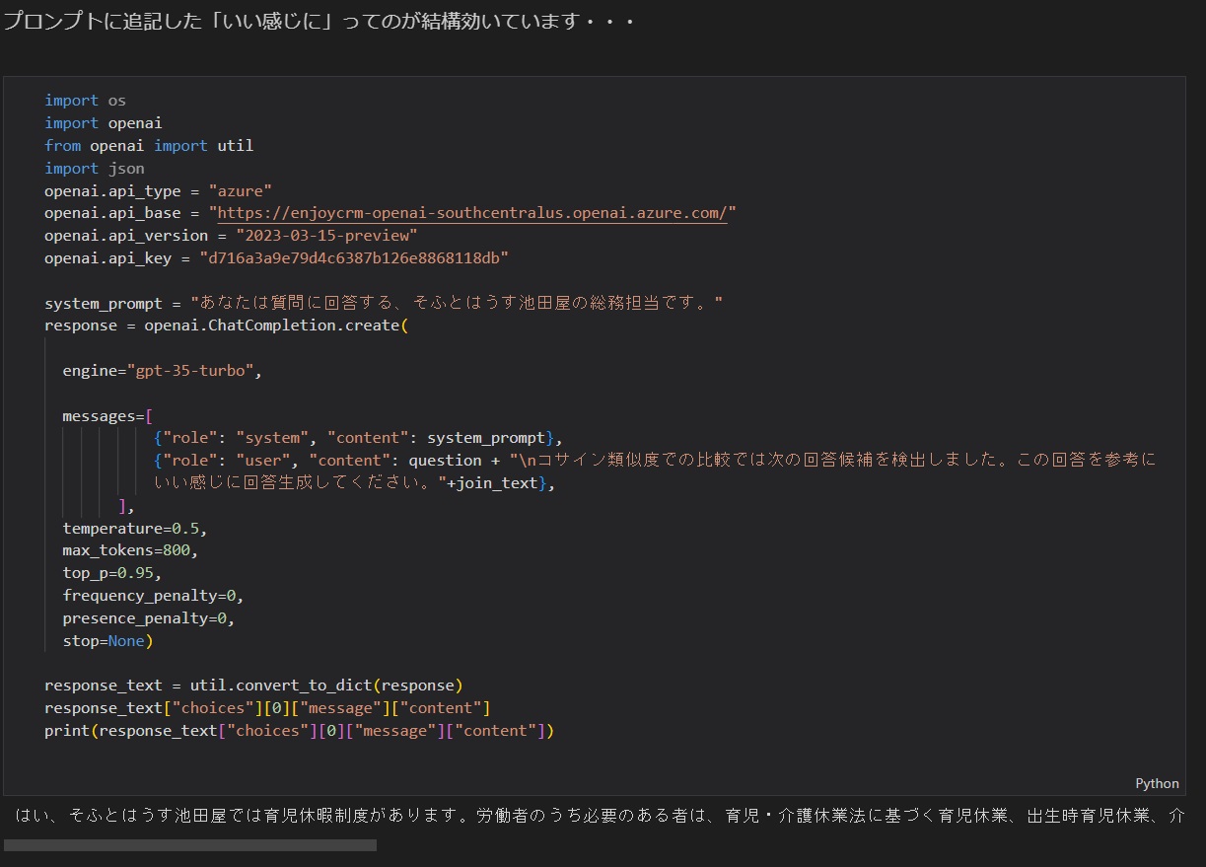Click the "util.convert_to_dict(response)" line
Viewport: 1206px width, 867px height.
(253, 686)
